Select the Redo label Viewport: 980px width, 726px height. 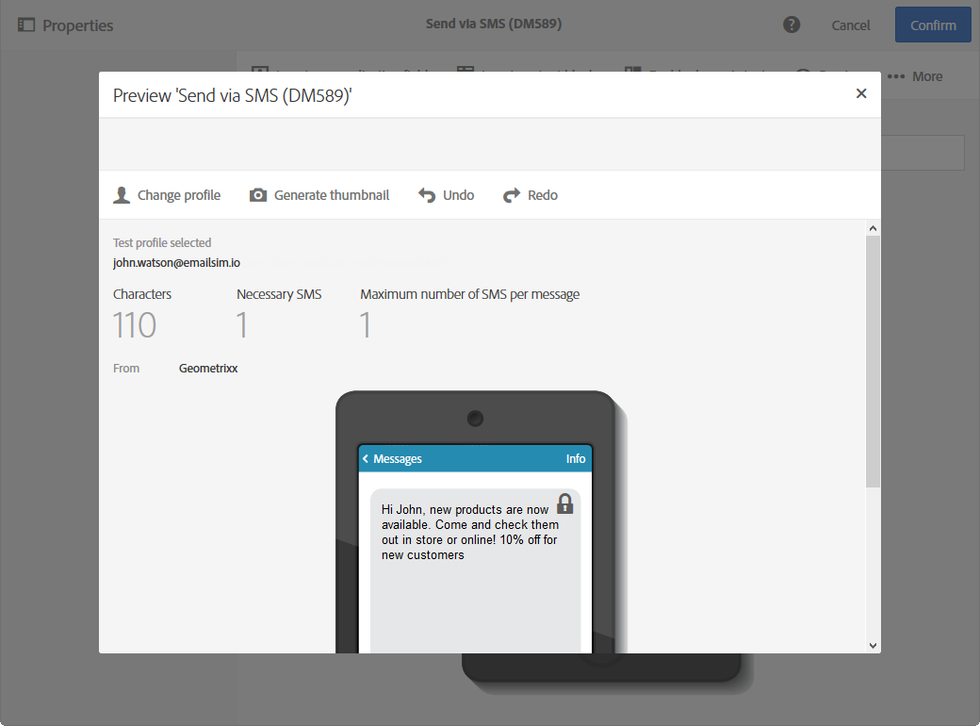(543, 195)
